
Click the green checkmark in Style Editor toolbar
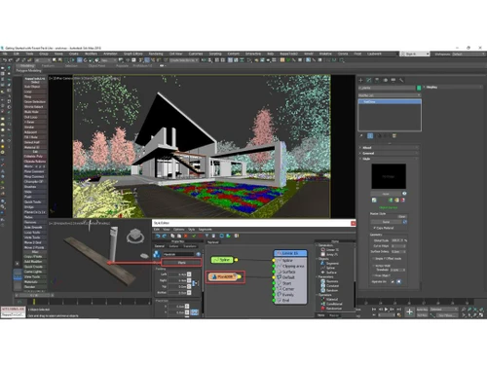click(x=194, y=236)
